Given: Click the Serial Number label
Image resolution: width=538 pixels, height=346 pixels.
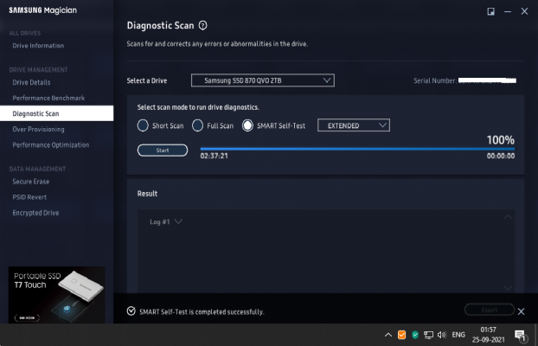Looking at the screenshot, I should 435,80.
